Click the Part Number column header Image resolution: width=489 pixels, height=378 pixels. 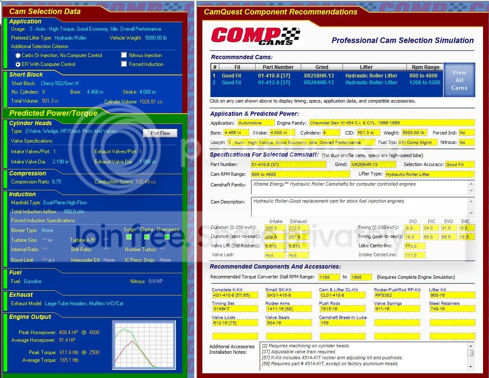tap(278, 67)
